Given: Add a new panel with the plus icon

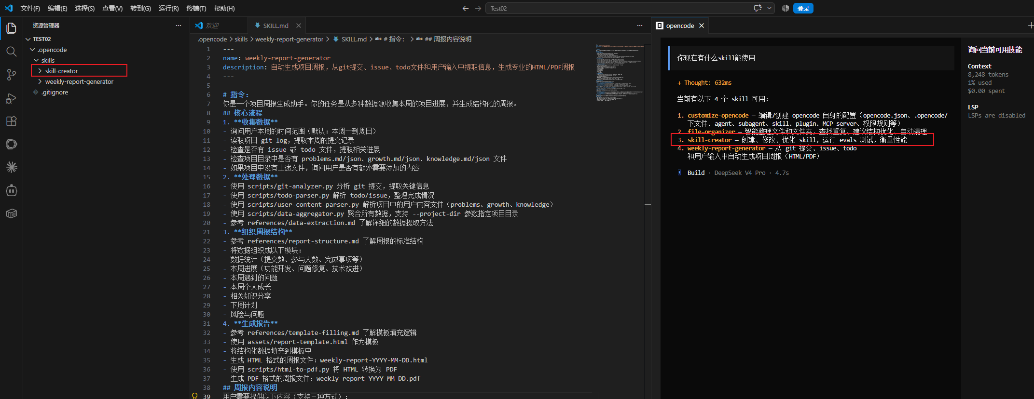Looking at the screenshot, I should click(1031, 26).
